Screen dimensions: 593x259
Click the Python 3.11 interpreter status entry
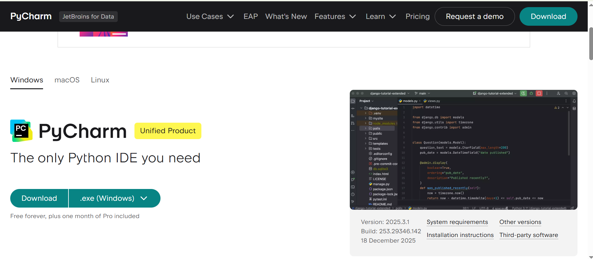[x=539, y=208]
